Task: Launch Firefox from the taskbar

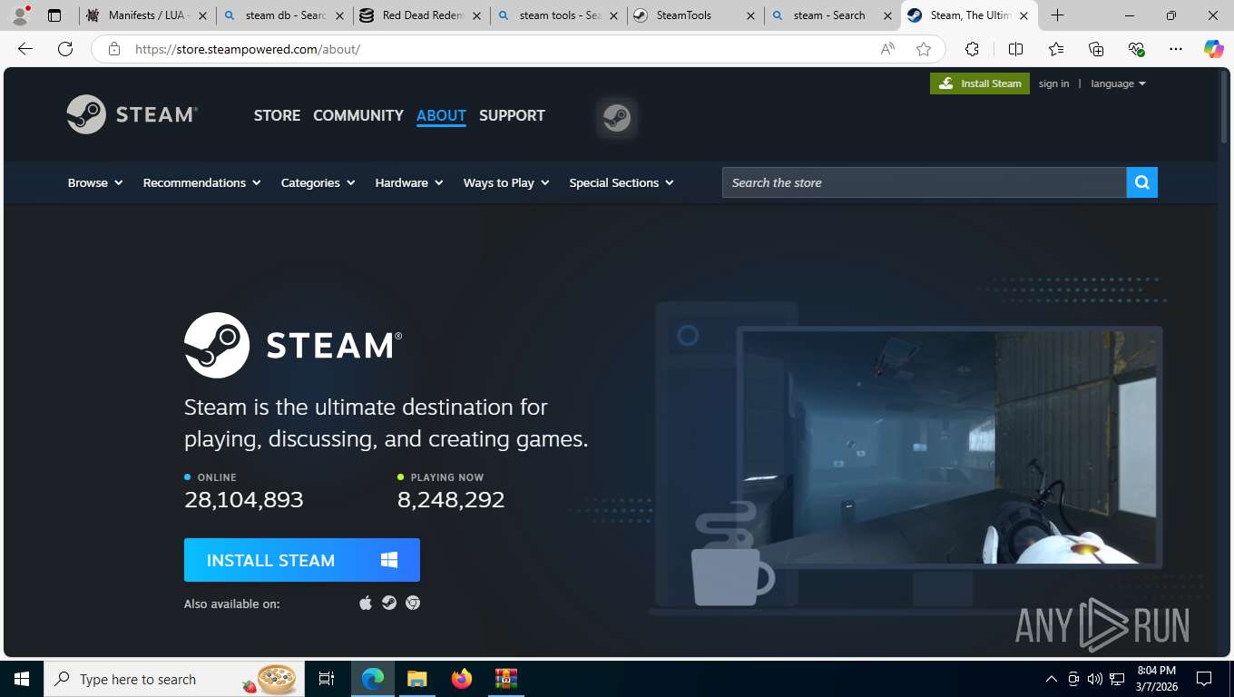Action: click(462, 679)
